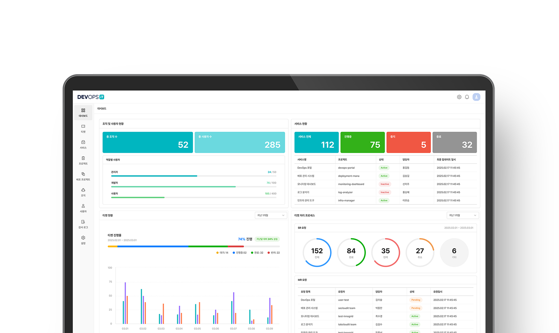Image resolution: width=559 pixels, height=333 pixels.
Task: Expand the 티켓 현황 period dropdown
Action: [271, 215]
